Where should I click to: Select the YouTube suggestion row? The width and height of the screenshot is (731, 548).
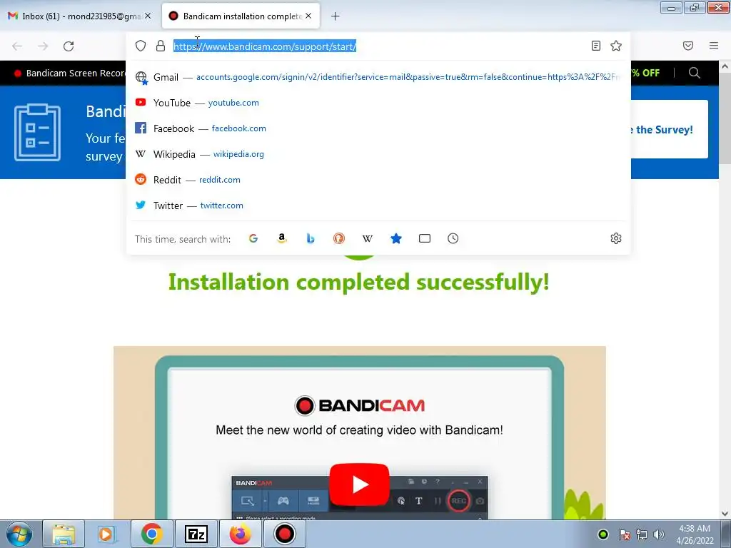378,103
